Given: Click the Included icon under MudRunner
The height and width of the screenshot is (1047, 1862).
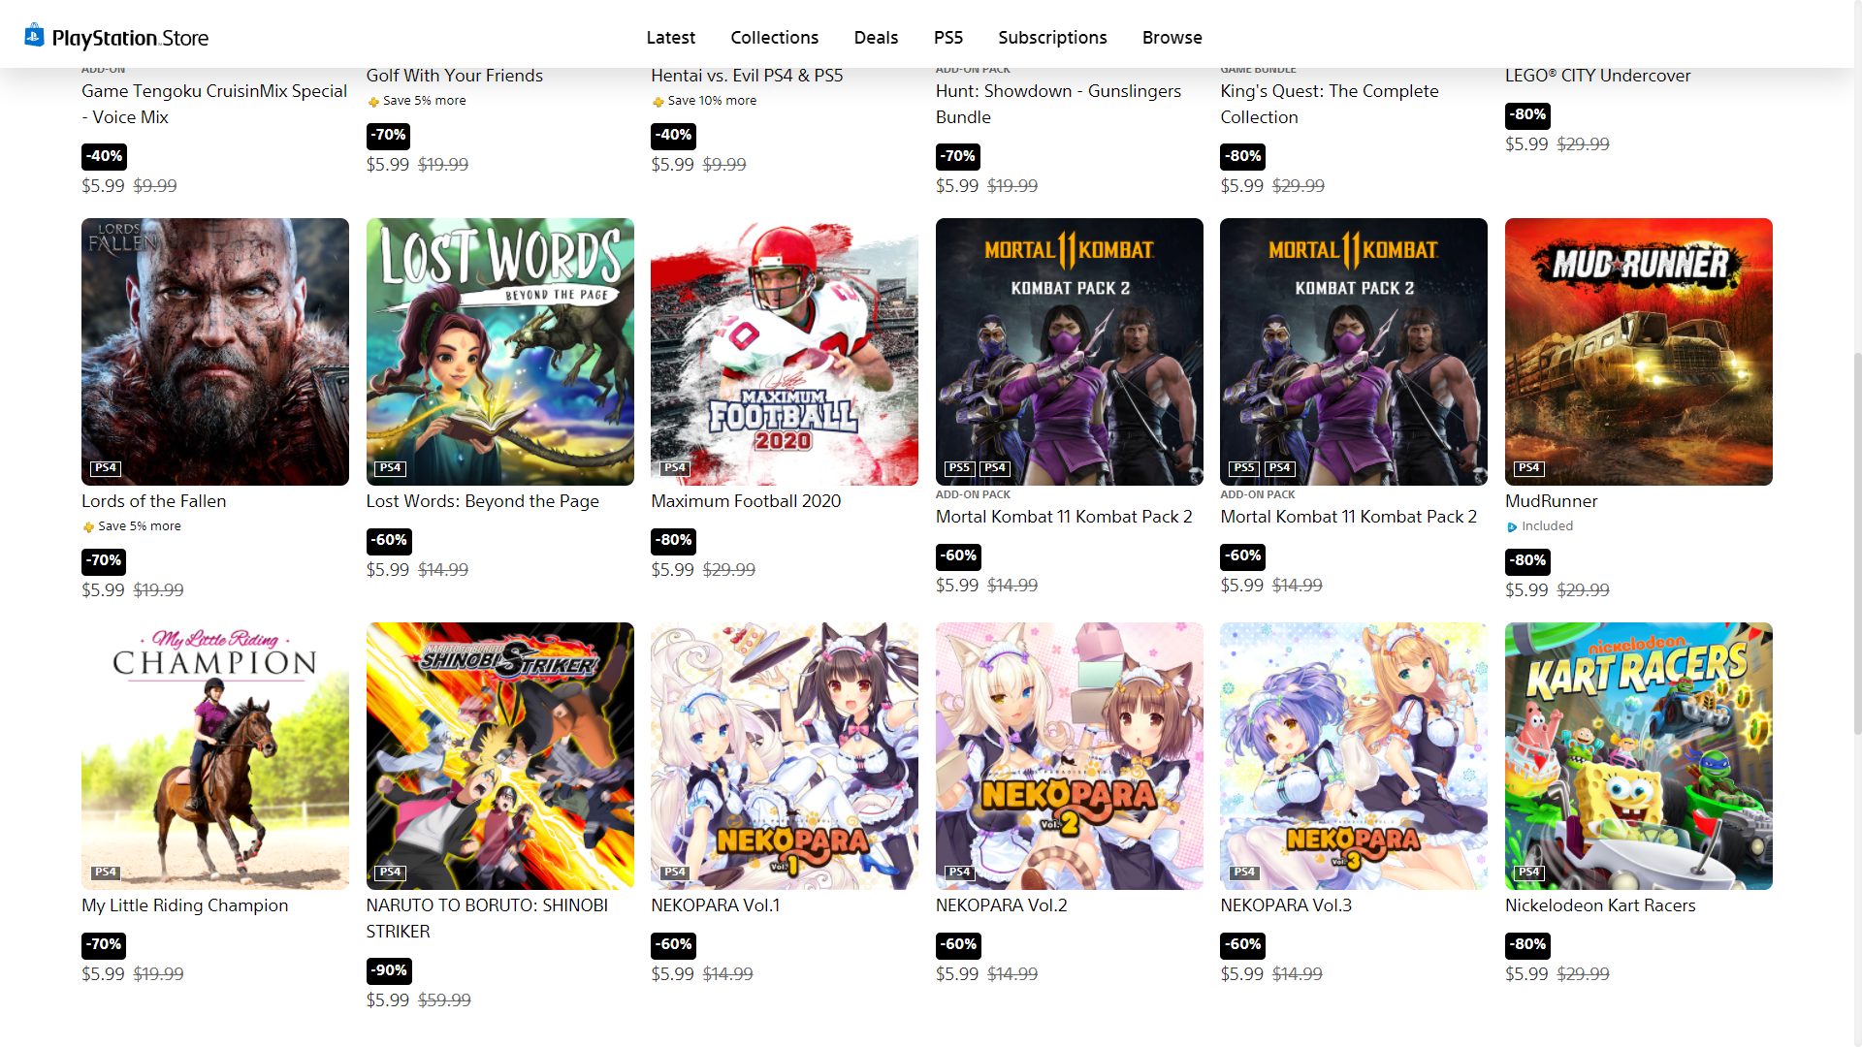Looking at the screenshot, I should pos(1512,527).
